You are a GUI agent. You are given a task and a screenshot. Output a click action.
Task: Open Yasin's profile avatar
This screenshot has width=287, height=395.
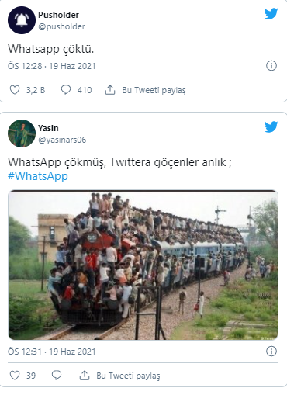click(22, 133)
